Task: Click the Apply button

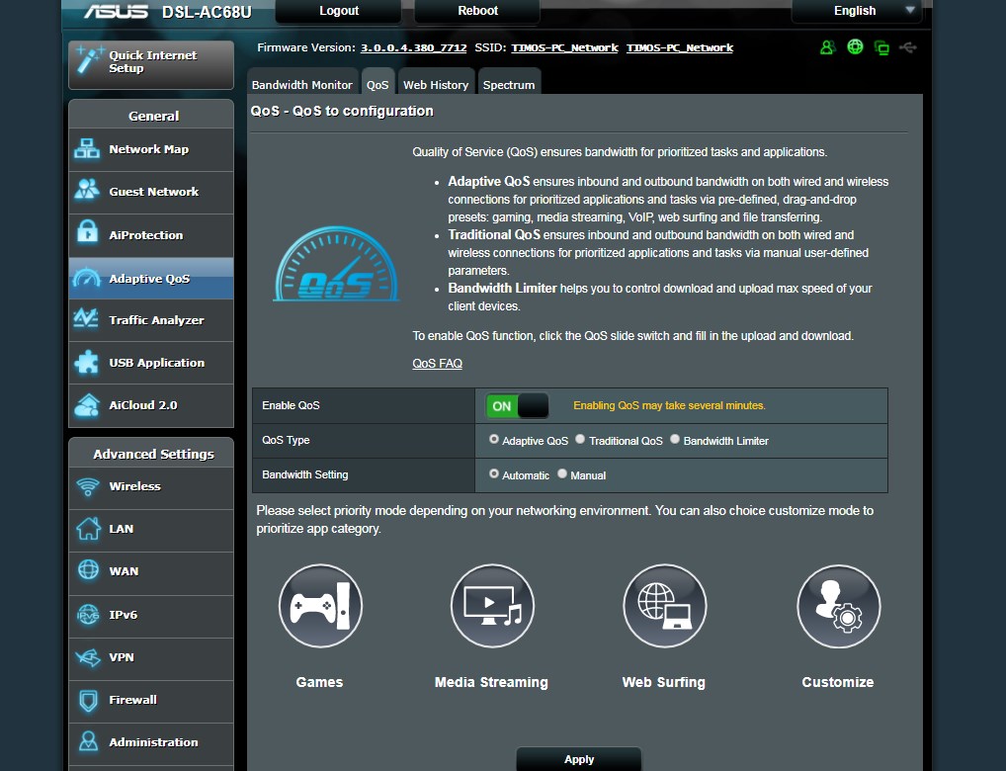Action: pyautogui.click(x=579, y=759)
